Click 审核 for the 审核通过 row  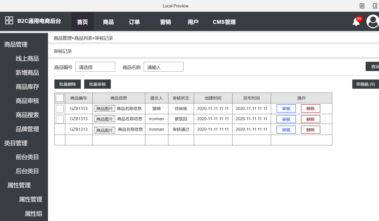(286, 130)
